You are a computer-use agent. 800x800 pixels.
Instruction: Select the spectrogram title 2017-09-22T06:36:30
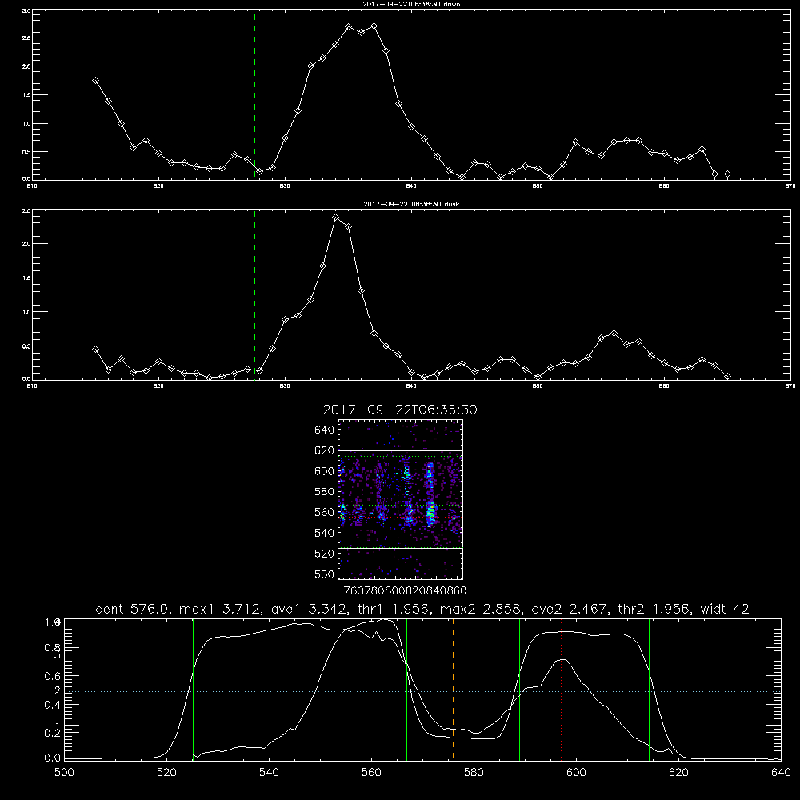400,410
